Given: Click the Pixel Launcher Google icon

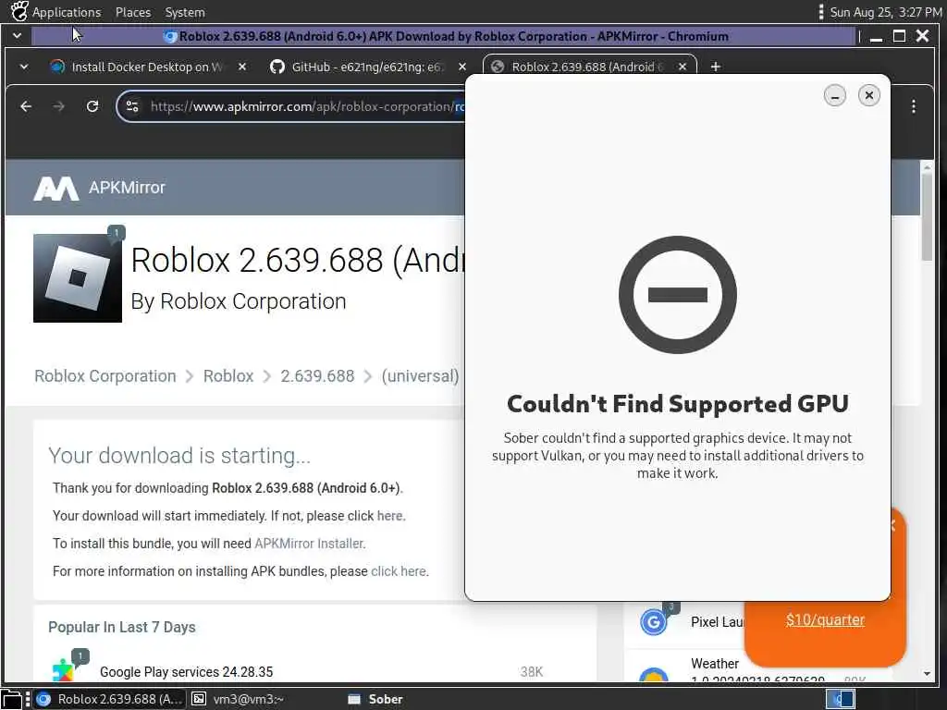Looking at the screenshot, I should 654,622.
